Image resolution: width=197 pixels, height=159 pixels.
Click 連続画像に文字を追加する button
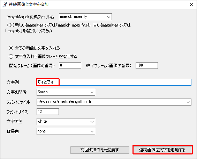click(162, 150)
